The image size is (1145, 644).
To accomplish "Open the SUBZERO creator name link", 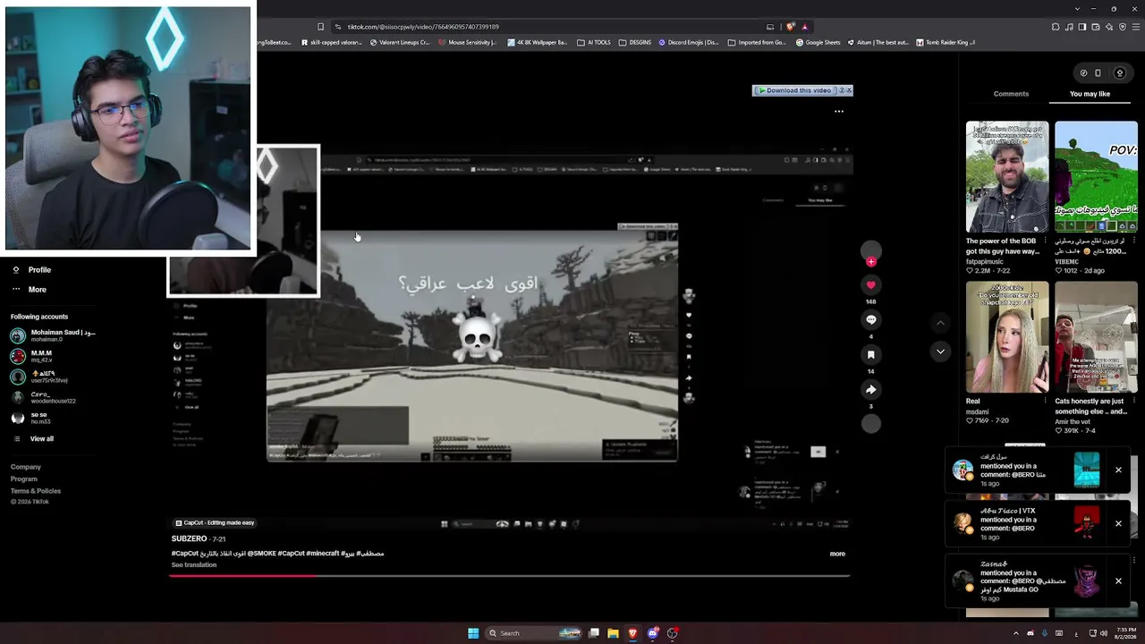I will 189,538.
